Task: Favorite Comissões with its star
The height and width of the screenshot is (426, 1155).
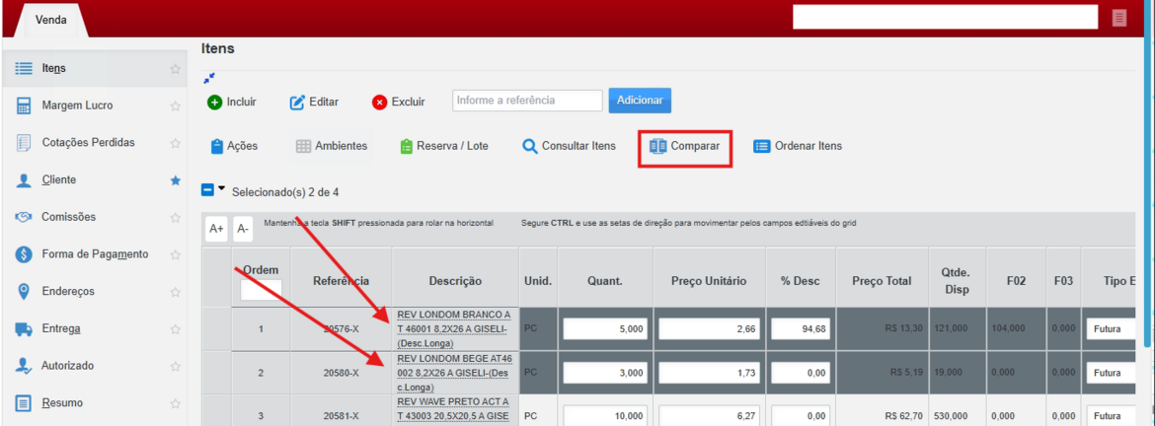Action: tap(176, 217)
